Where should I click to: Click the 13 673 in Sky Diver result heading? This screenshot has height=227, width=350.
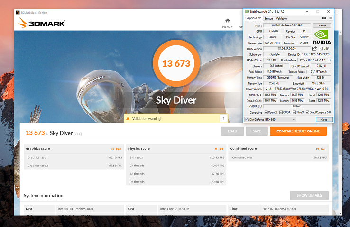coord(35,133)
